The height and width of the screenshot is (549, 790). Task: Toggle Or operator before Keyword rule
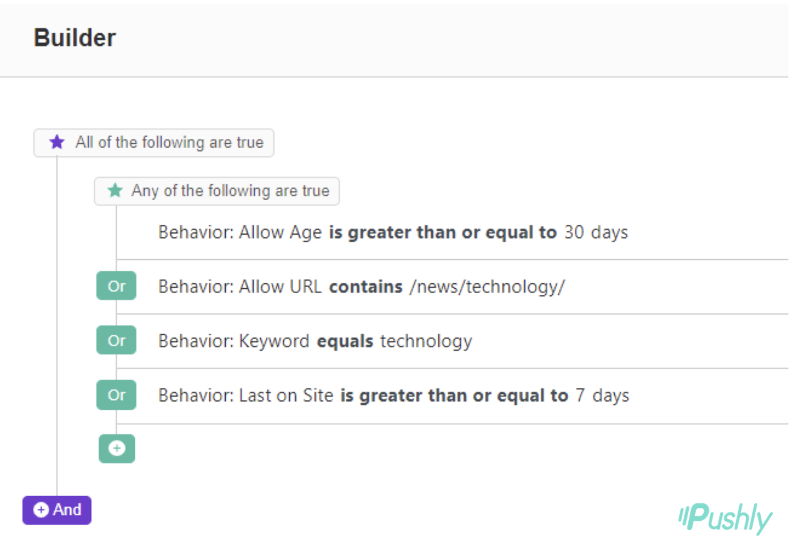pyautogui.click(x=117, y=340)
